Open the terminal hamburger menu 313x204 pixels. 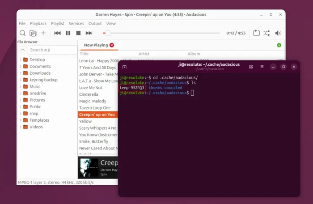point(262,67)
